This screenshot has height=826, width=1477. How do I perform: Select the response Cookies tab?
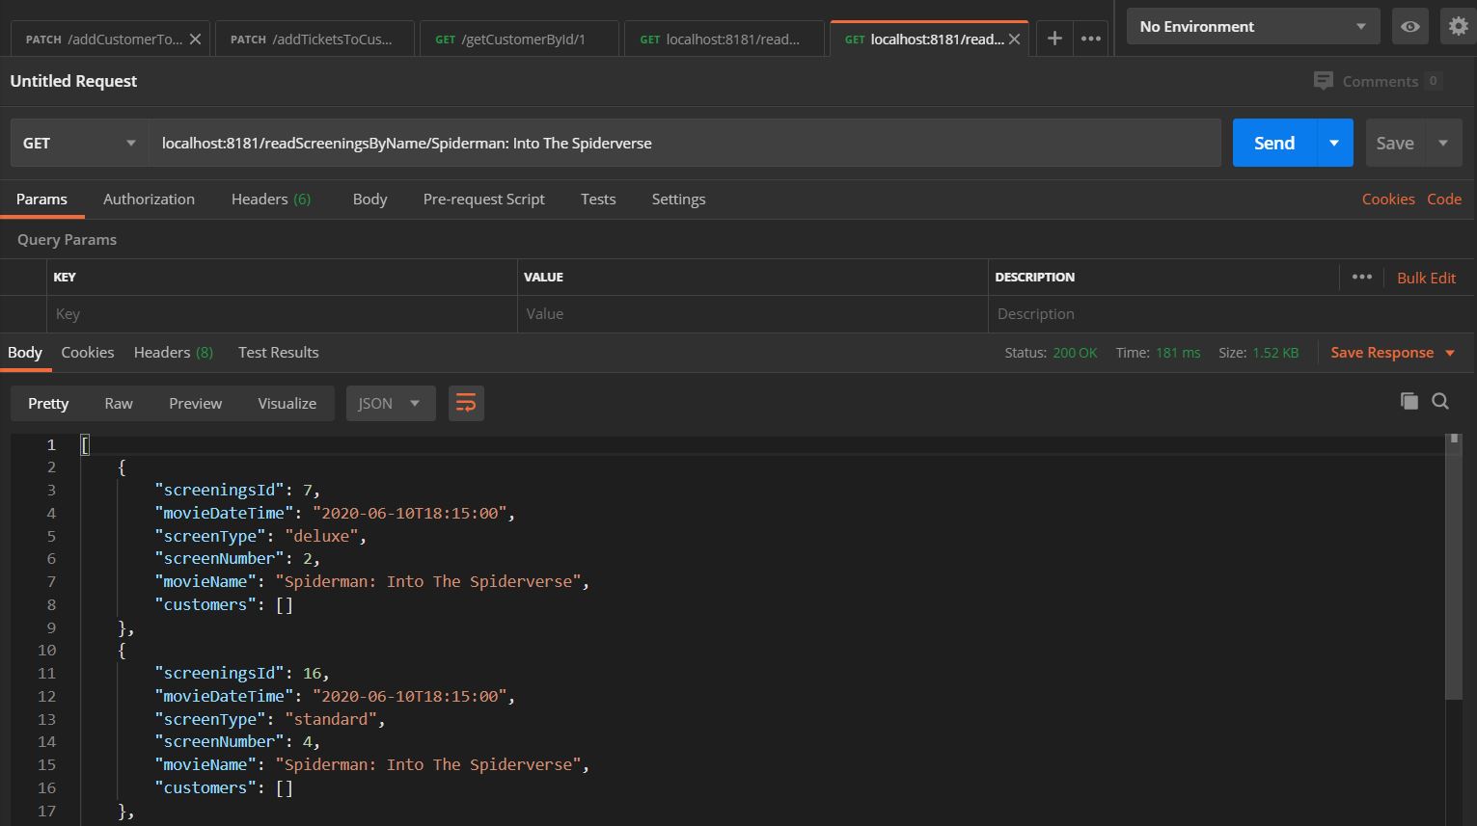pos(88,352)
